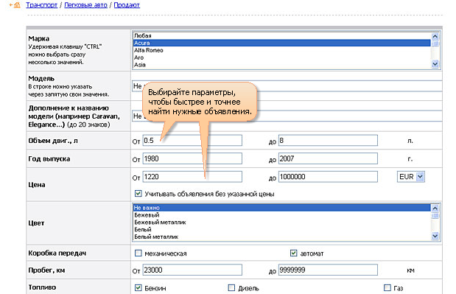Uncheck the Бензин fuel checkbox
This screenshot has width=456, height=294.
point(138,287)
